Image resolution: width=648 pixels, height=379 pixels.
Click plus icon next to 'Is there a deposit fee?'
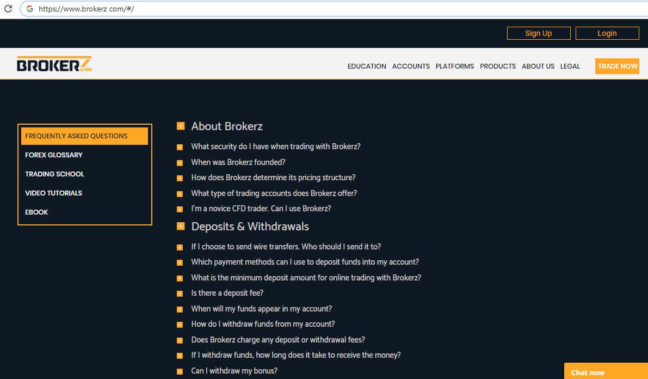point(180,294)
